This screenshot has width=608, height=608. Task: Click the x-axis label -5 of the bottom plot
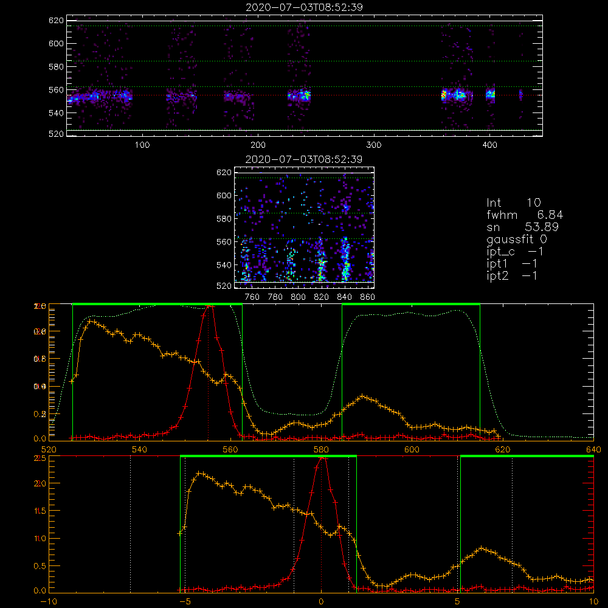(185, 602)
